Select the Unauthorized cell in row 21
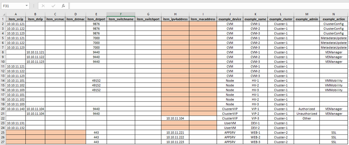This screenshot has width=349, height=145. click(x=307, y=114)
